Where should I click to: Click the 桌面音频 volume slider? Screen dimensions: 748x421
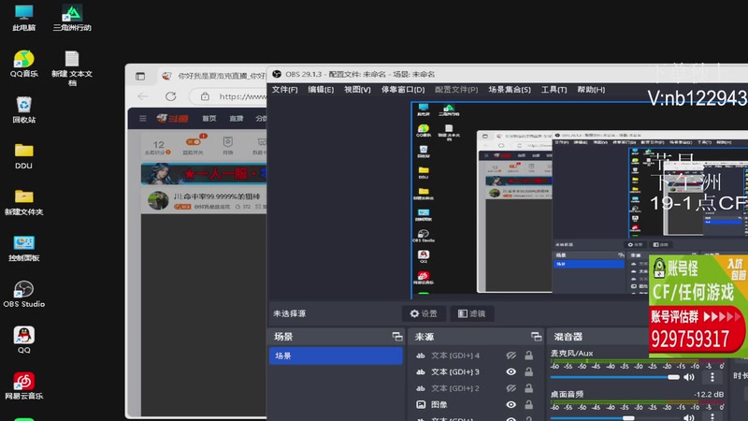point(615,418)
